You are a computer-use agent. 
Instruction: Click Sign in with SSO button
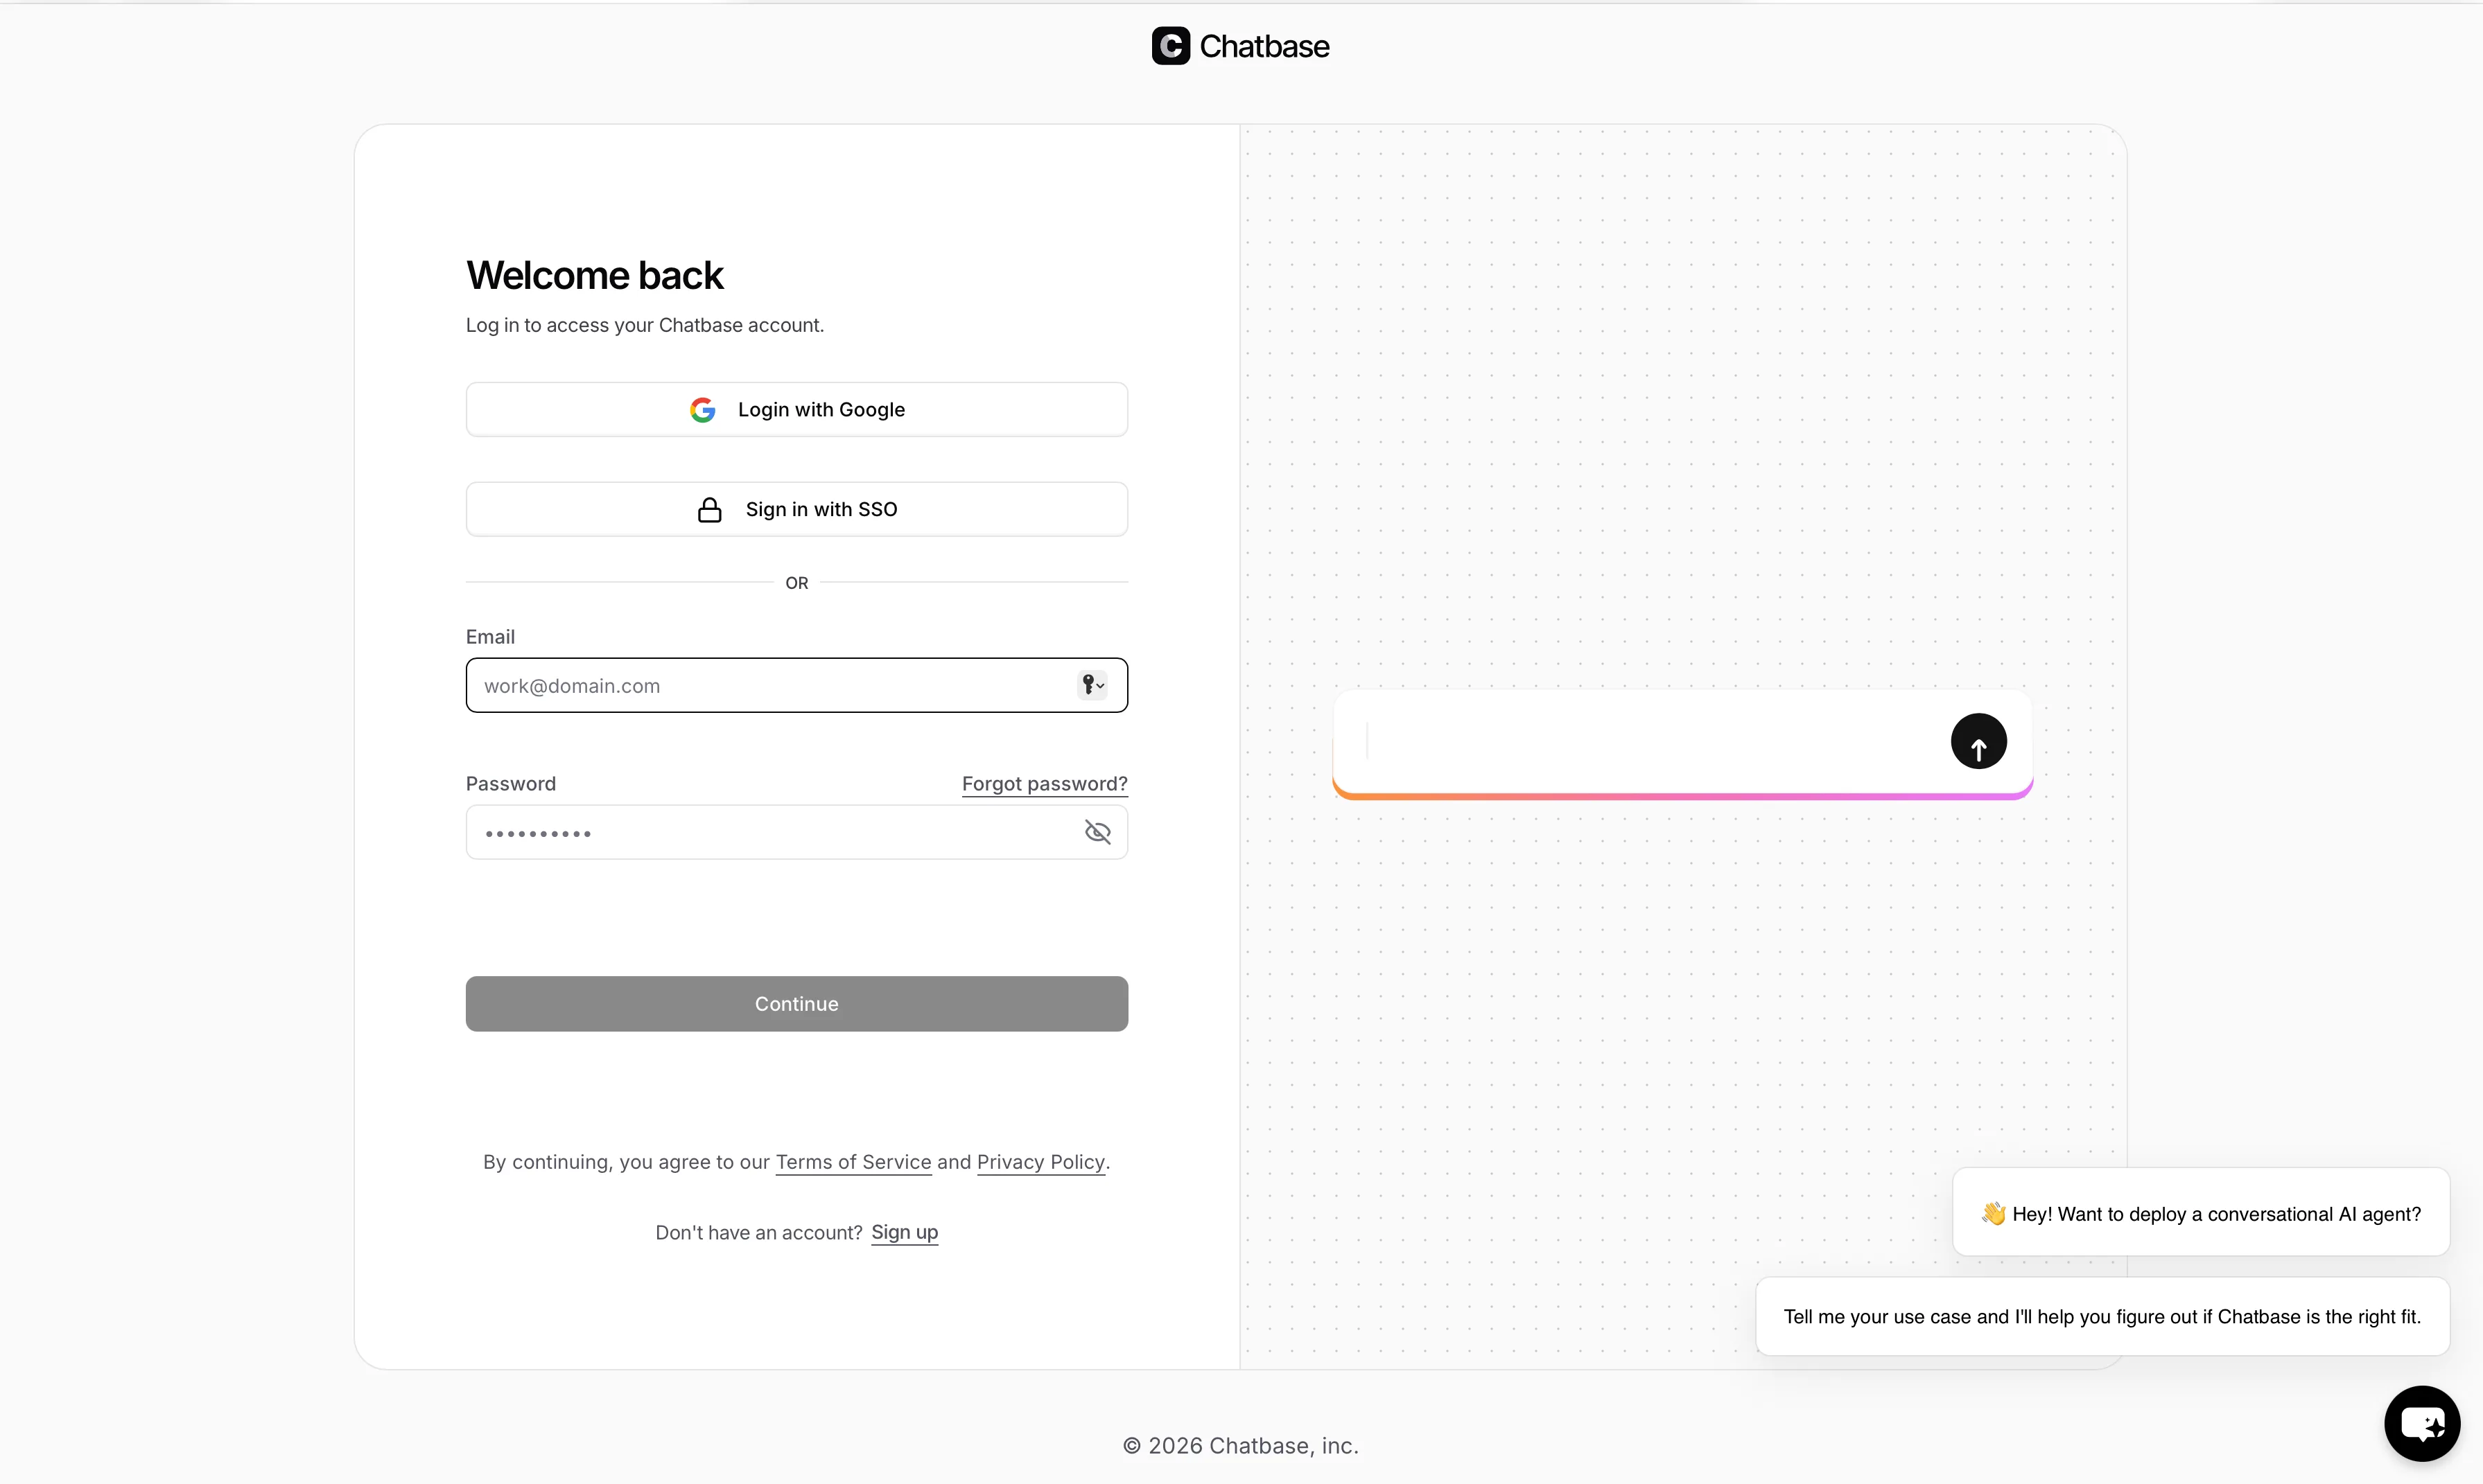coord(796,510)
